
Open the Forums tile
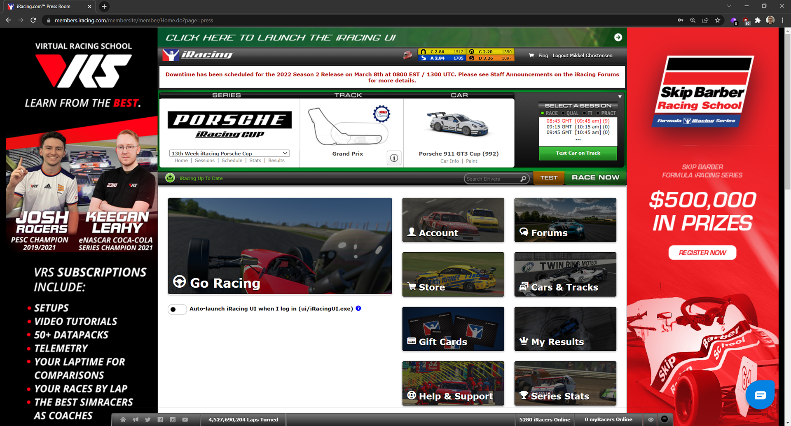click(565, 220)
